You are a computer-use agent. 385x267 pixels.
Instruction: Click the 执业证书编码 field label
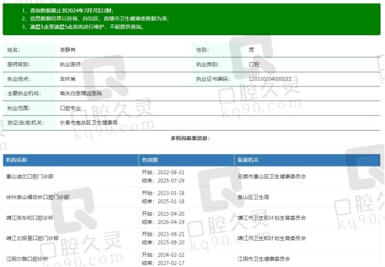213,79
